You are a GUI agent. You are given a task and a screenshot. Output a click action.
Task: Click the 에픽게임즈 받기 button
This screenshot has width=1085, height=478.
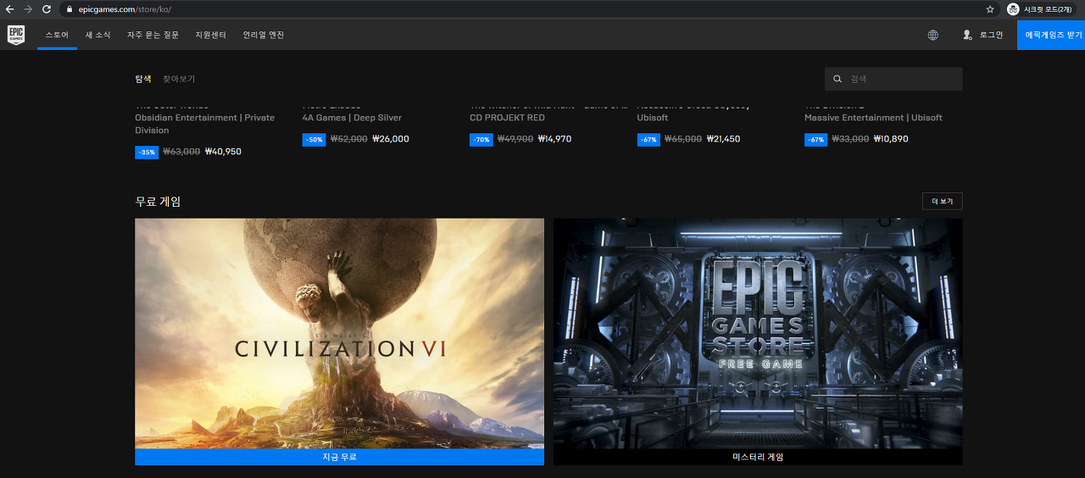click(x=1051, y=35)
